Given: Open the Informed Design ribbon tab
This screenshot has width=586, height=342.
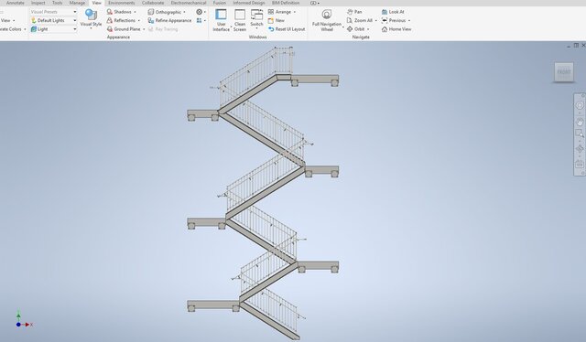Looking at the screenshot, I should click(249, 3).
